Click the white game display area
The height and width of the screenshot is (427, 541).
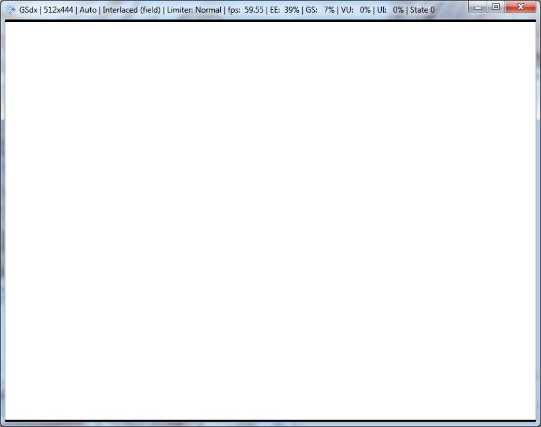270,221
